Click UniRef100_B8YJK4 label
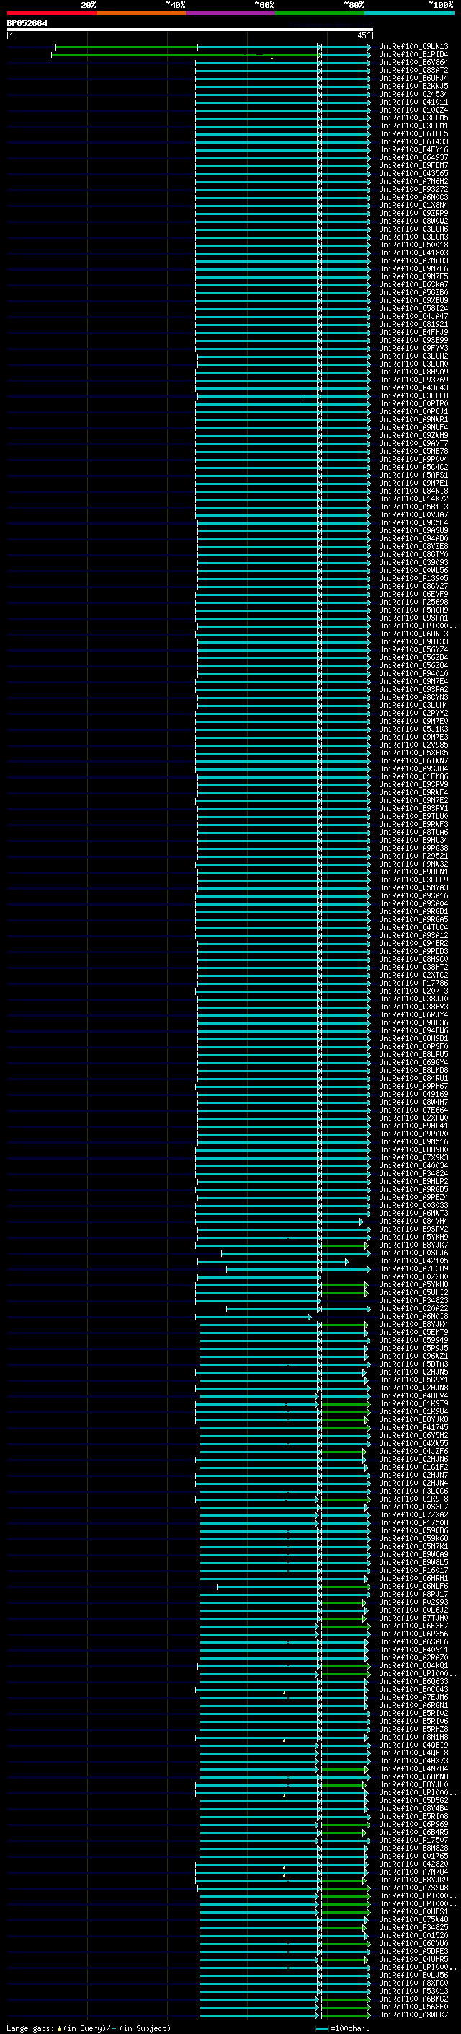Viewport: 461px width, 2034px height. [413, 1324]
